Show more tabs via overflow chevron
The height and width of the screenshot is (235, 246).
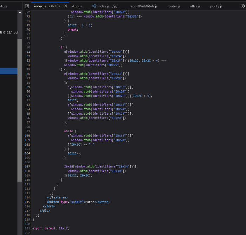(x=243, y=6)
